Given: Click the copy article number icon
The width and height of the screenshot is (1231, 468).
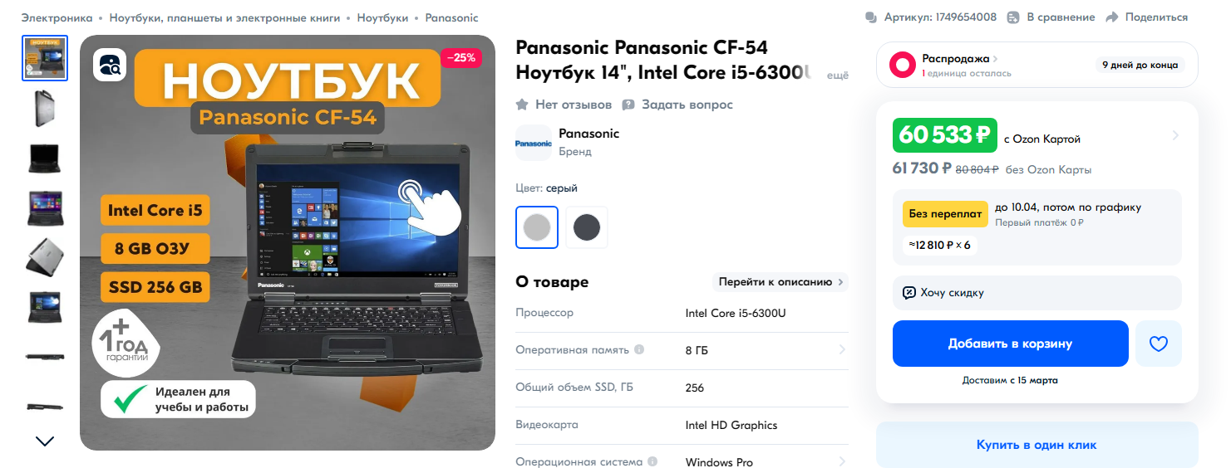Looking at the screenshot, I should (x=871, y=17).
